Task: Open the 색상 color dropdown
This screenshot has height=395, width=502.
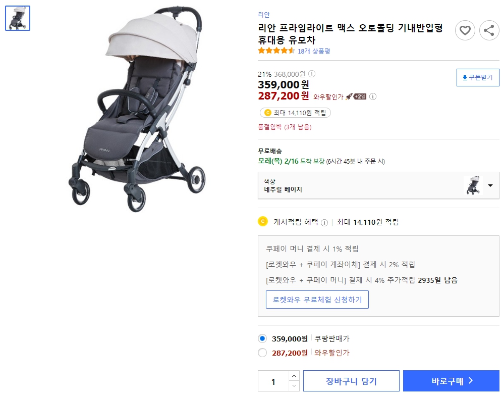Action: 489,185
